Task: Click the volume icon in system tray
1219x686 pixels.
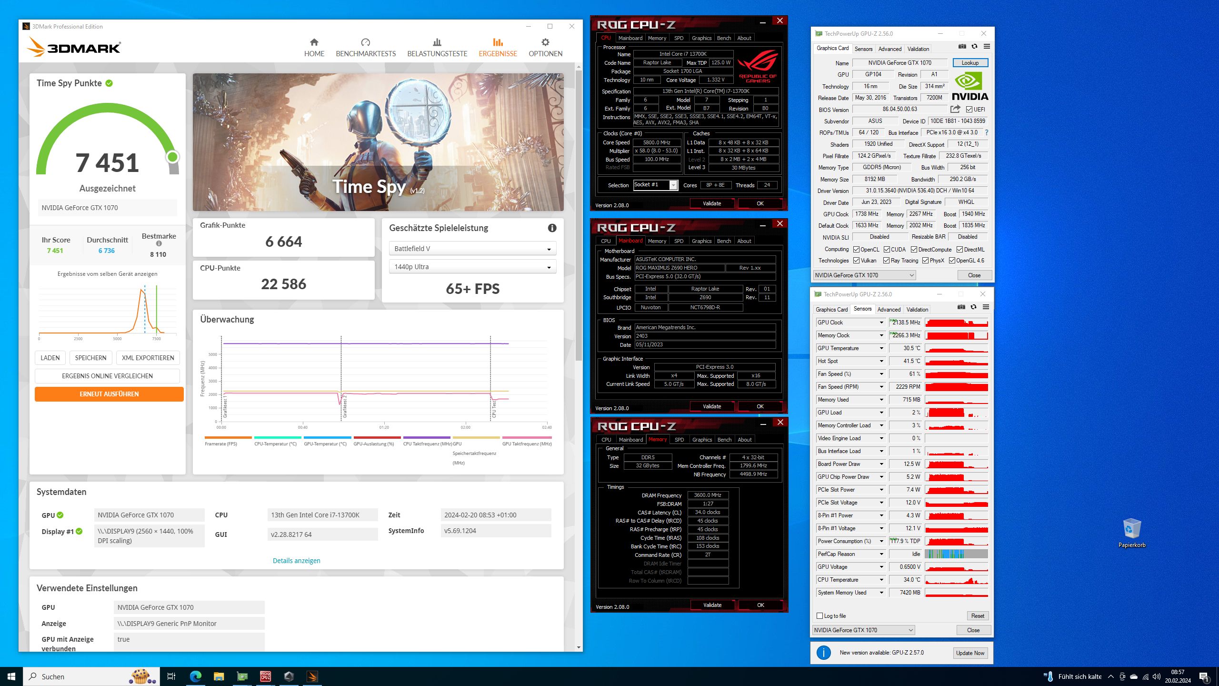Action: [x=1157, y=676]
